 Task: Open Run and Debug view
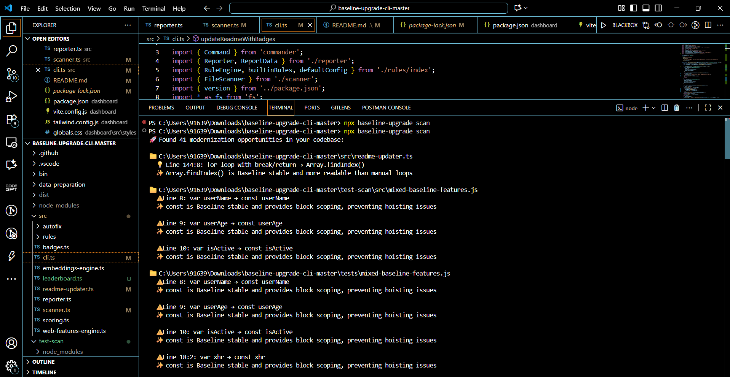[x=11, y=97]
